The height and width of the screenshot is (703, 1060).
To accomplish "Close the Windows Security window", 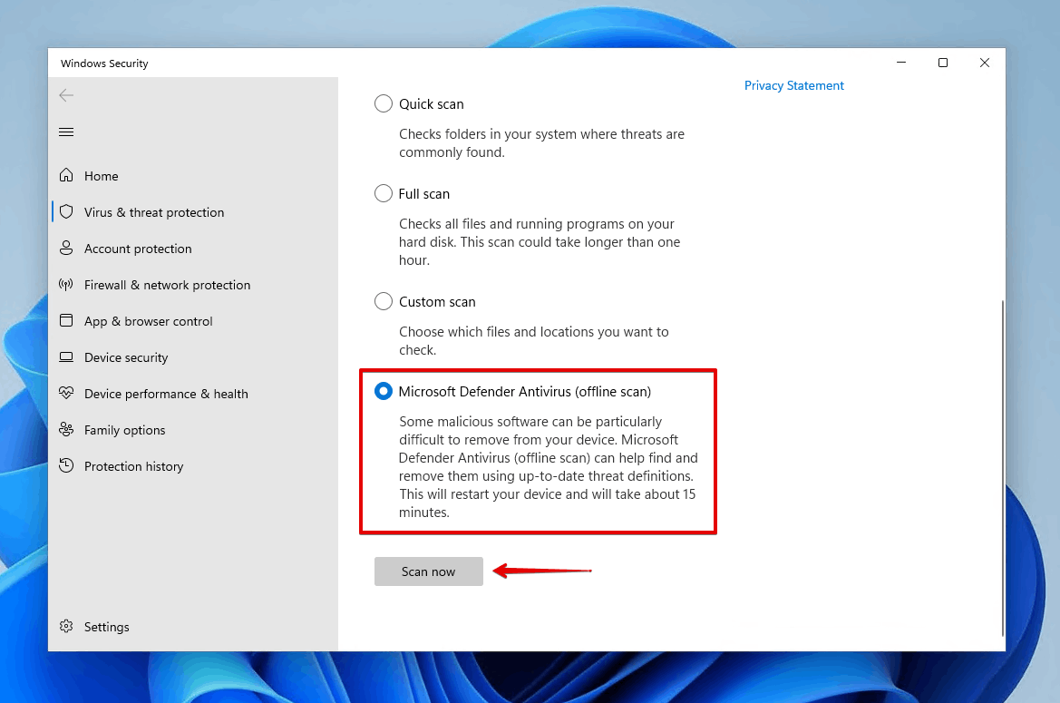I will click(x=985, y=63).
